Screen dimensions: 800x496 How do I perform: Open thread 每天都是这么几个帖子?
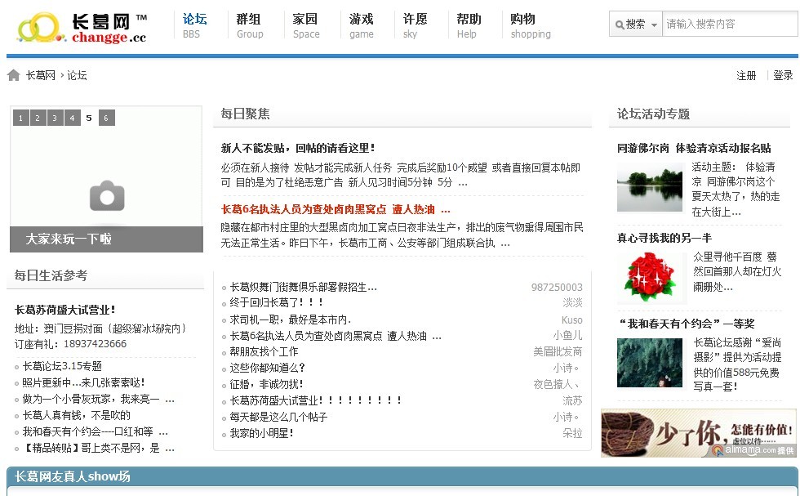tap(278, 417)
